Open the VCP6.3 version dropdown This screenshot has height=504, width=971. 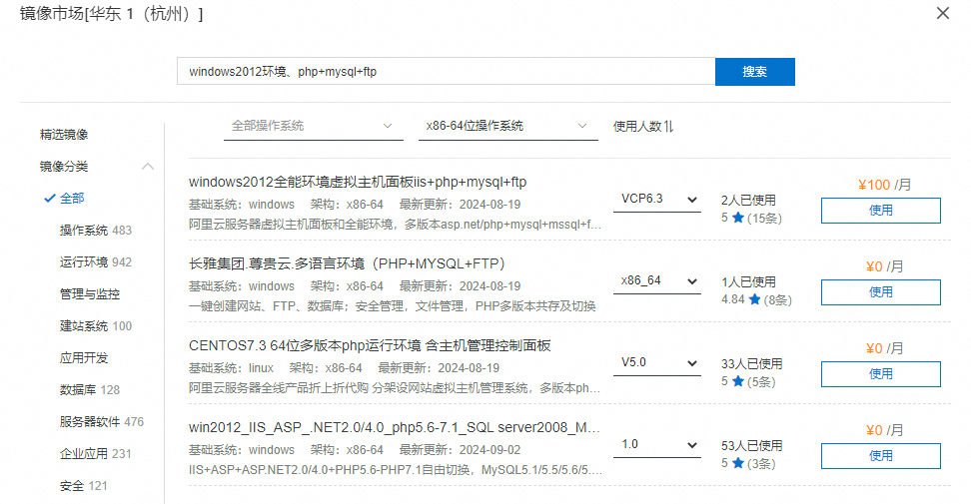(657, 199)
